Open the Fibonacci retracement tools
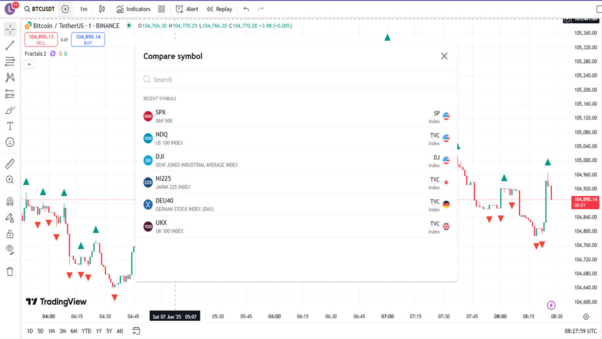The height and width of the screenshot is (339, 602). [x=10, y=61]
